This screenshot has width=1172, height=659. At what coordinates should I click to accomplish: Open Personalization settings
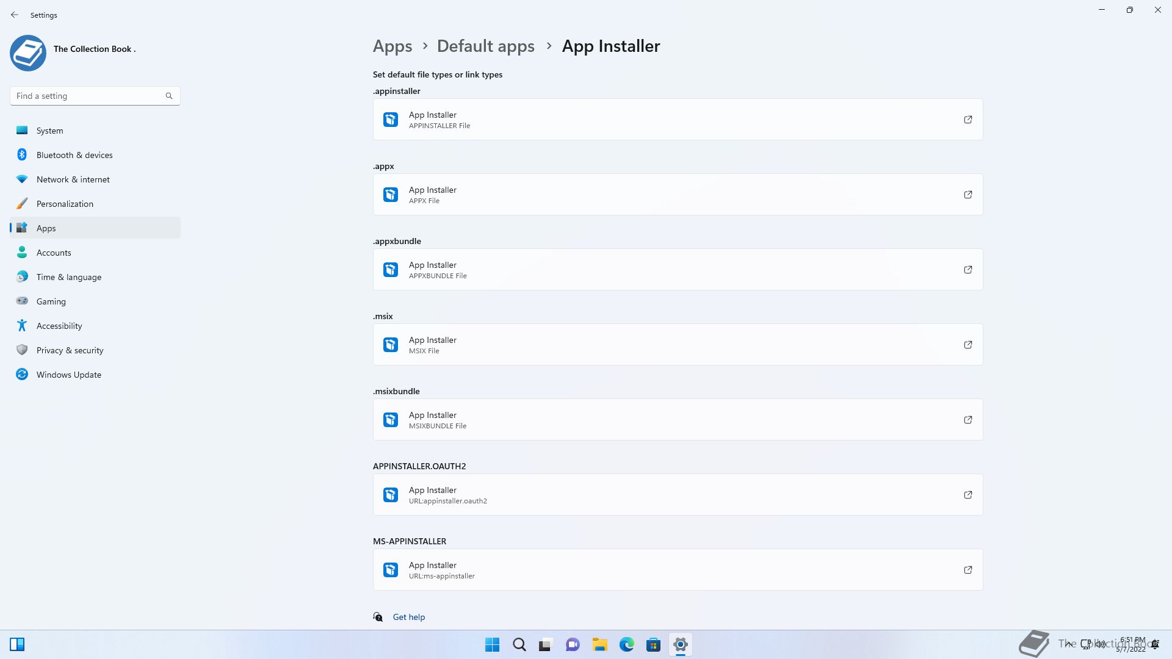95,204
